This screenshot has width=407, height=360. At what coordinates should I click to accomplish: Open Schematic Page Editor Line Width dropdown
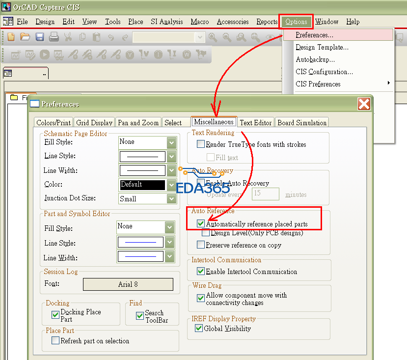pyautogui.click(x=171, y=170)
